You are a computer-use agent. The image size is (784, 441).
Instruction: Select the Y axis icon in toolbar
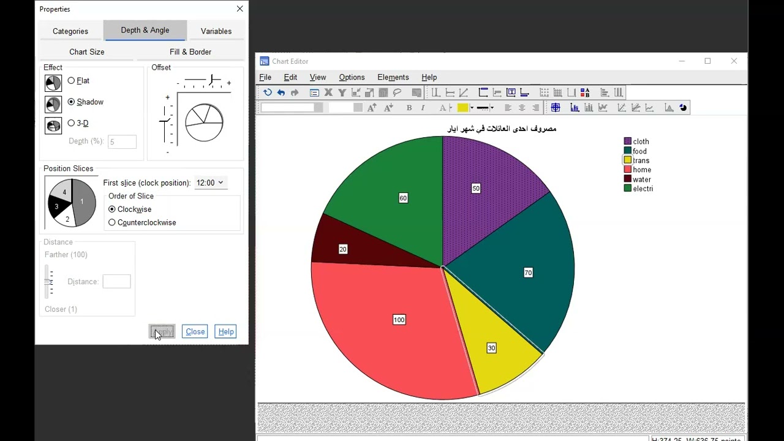click(x=342, y=92)
